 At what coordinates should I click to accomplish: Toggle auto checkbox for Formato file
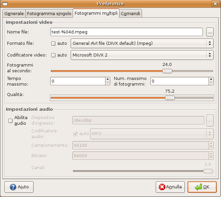[x=53, y=43]
